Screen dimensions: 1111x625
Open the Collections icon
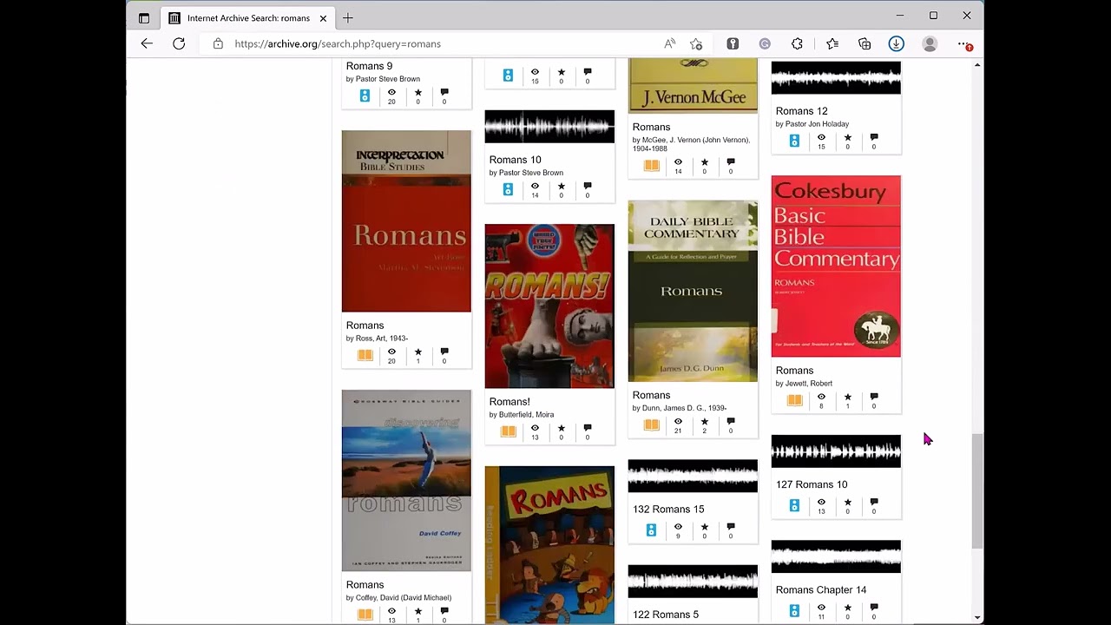[864, 43]
